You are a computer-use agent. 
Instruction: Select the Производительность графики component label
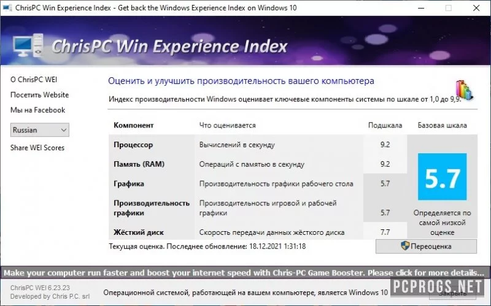coord(152,208)
